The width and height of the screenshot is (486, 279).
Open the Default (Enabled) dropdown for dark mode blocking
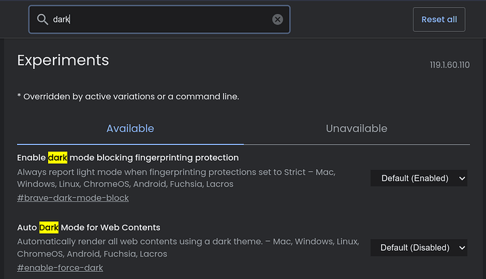click(419, 178)
